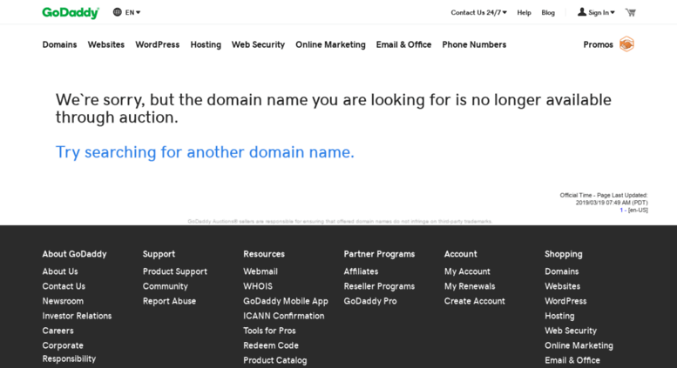Select the 'Support' footer heading
677x368 pixels.
click(x=159, y=254)
